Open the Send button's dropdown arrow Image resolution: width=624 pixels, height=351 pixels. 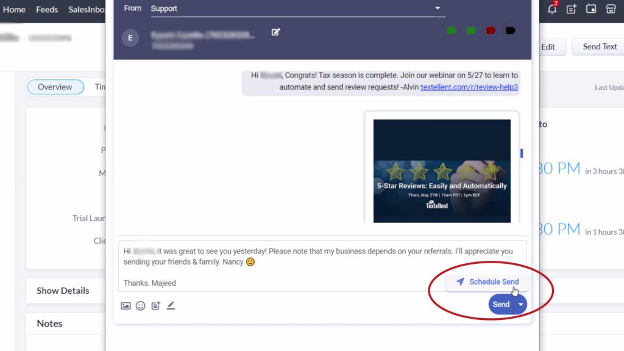(x=520, y=303)
